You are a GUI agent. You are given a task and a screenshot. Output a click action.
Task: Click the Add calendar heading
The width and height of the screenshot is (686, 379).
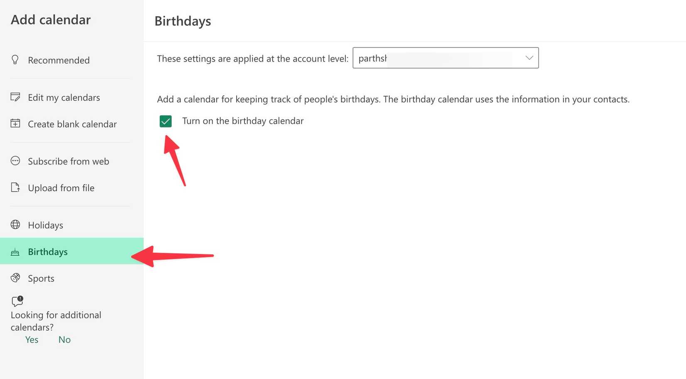coord(50,20)
